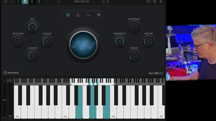216x121 pixels.
Task: Click the Reverb Room Size label text
Action: pyautogui.click(x=119, y=34)
